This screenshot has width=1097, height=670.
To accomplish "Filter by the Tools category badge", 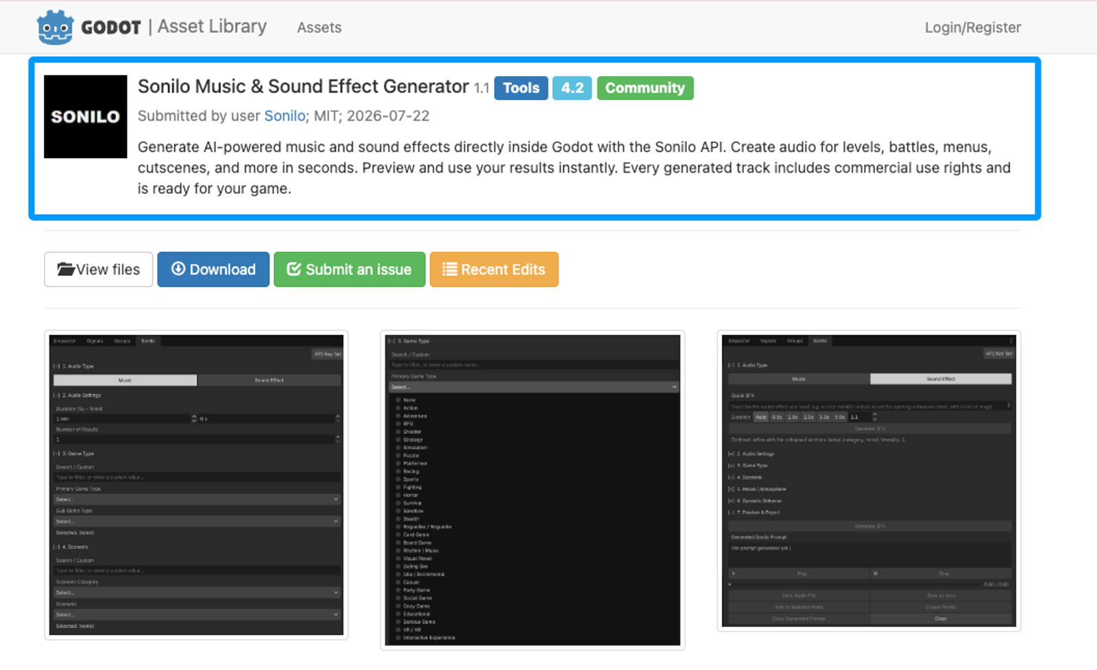I will [521, 88].
